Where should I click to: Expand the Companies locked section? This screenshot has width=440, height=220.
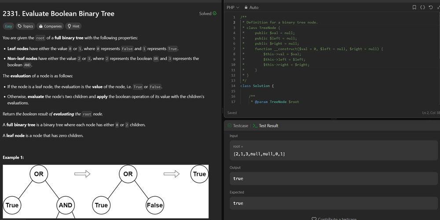tap(50, 26)
